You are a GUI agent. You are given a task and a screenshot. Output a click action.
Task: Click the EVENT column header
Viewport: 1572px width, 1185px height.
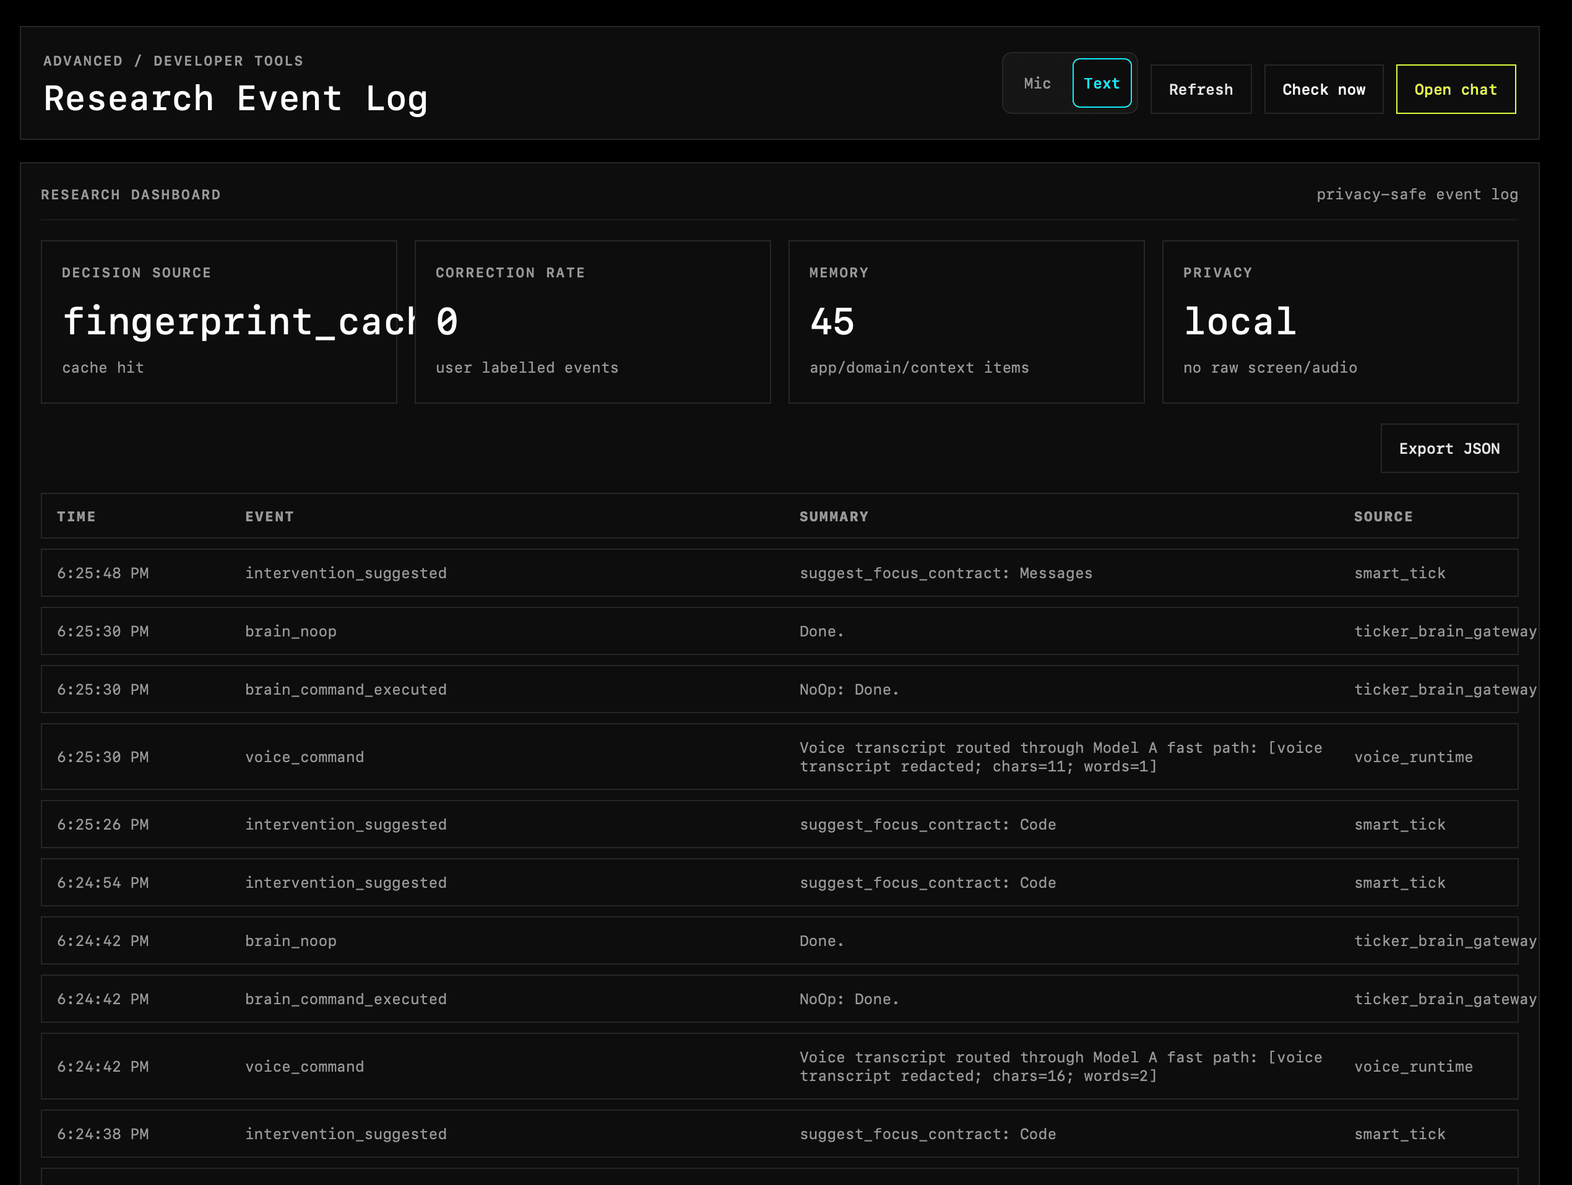pyautogui.click(x=269, y=517)
